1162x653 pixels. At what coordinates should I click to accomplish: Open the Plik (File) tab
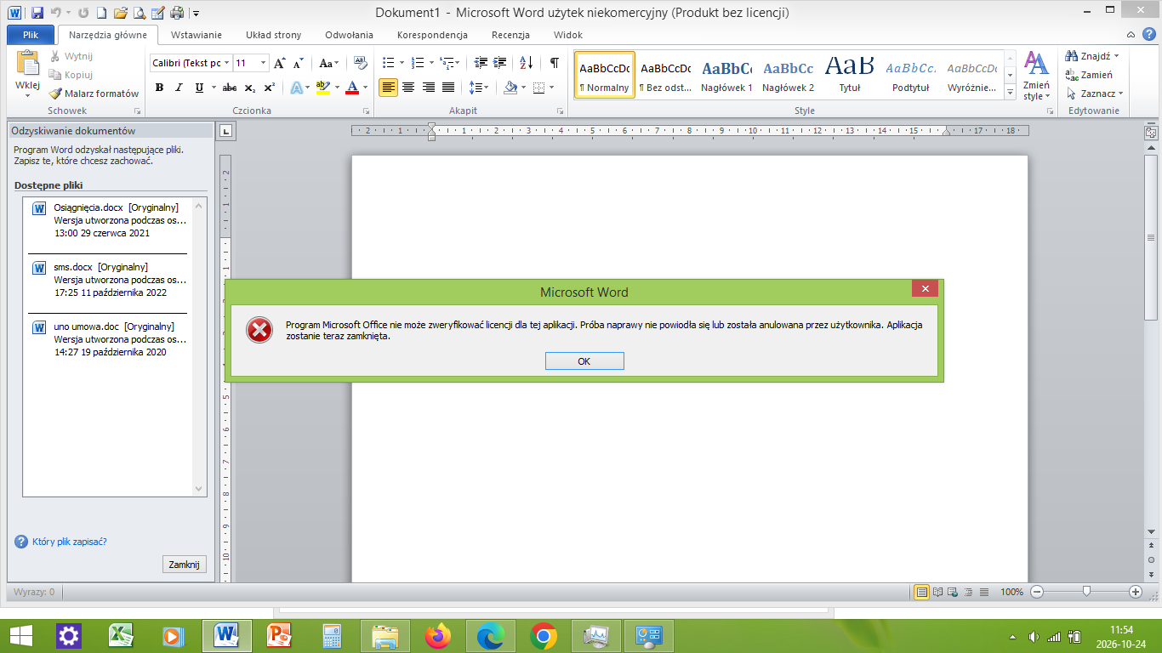(x=31, y=35)
